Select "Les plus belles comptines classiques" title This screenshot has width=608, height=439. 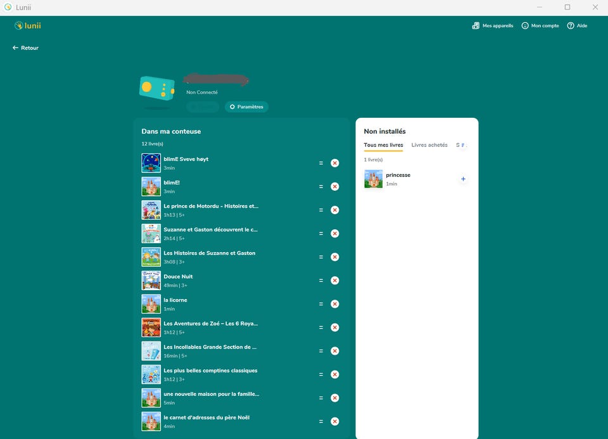pos(210,371)
